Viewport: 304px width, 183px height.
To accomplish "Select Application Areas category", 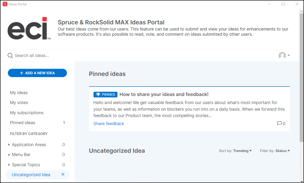I will [29, 145].
